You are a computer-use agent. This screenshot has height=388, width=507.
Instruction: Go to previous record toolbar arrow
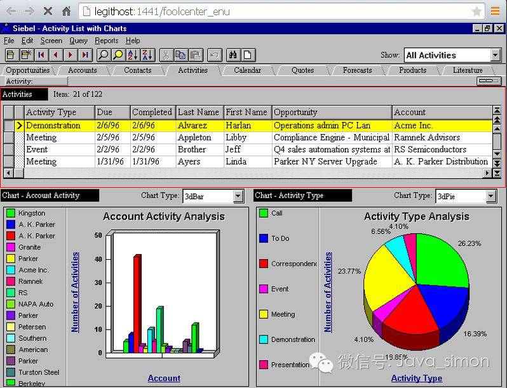click(56, 55)
